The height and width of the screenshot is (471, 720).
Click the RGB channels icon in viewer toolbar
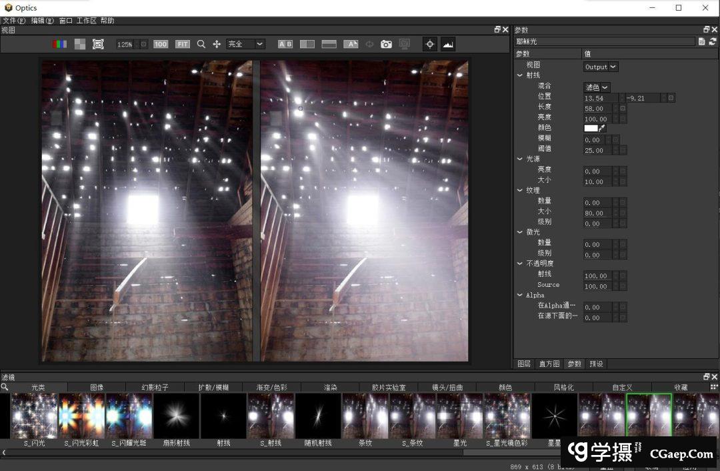(59, 44)
